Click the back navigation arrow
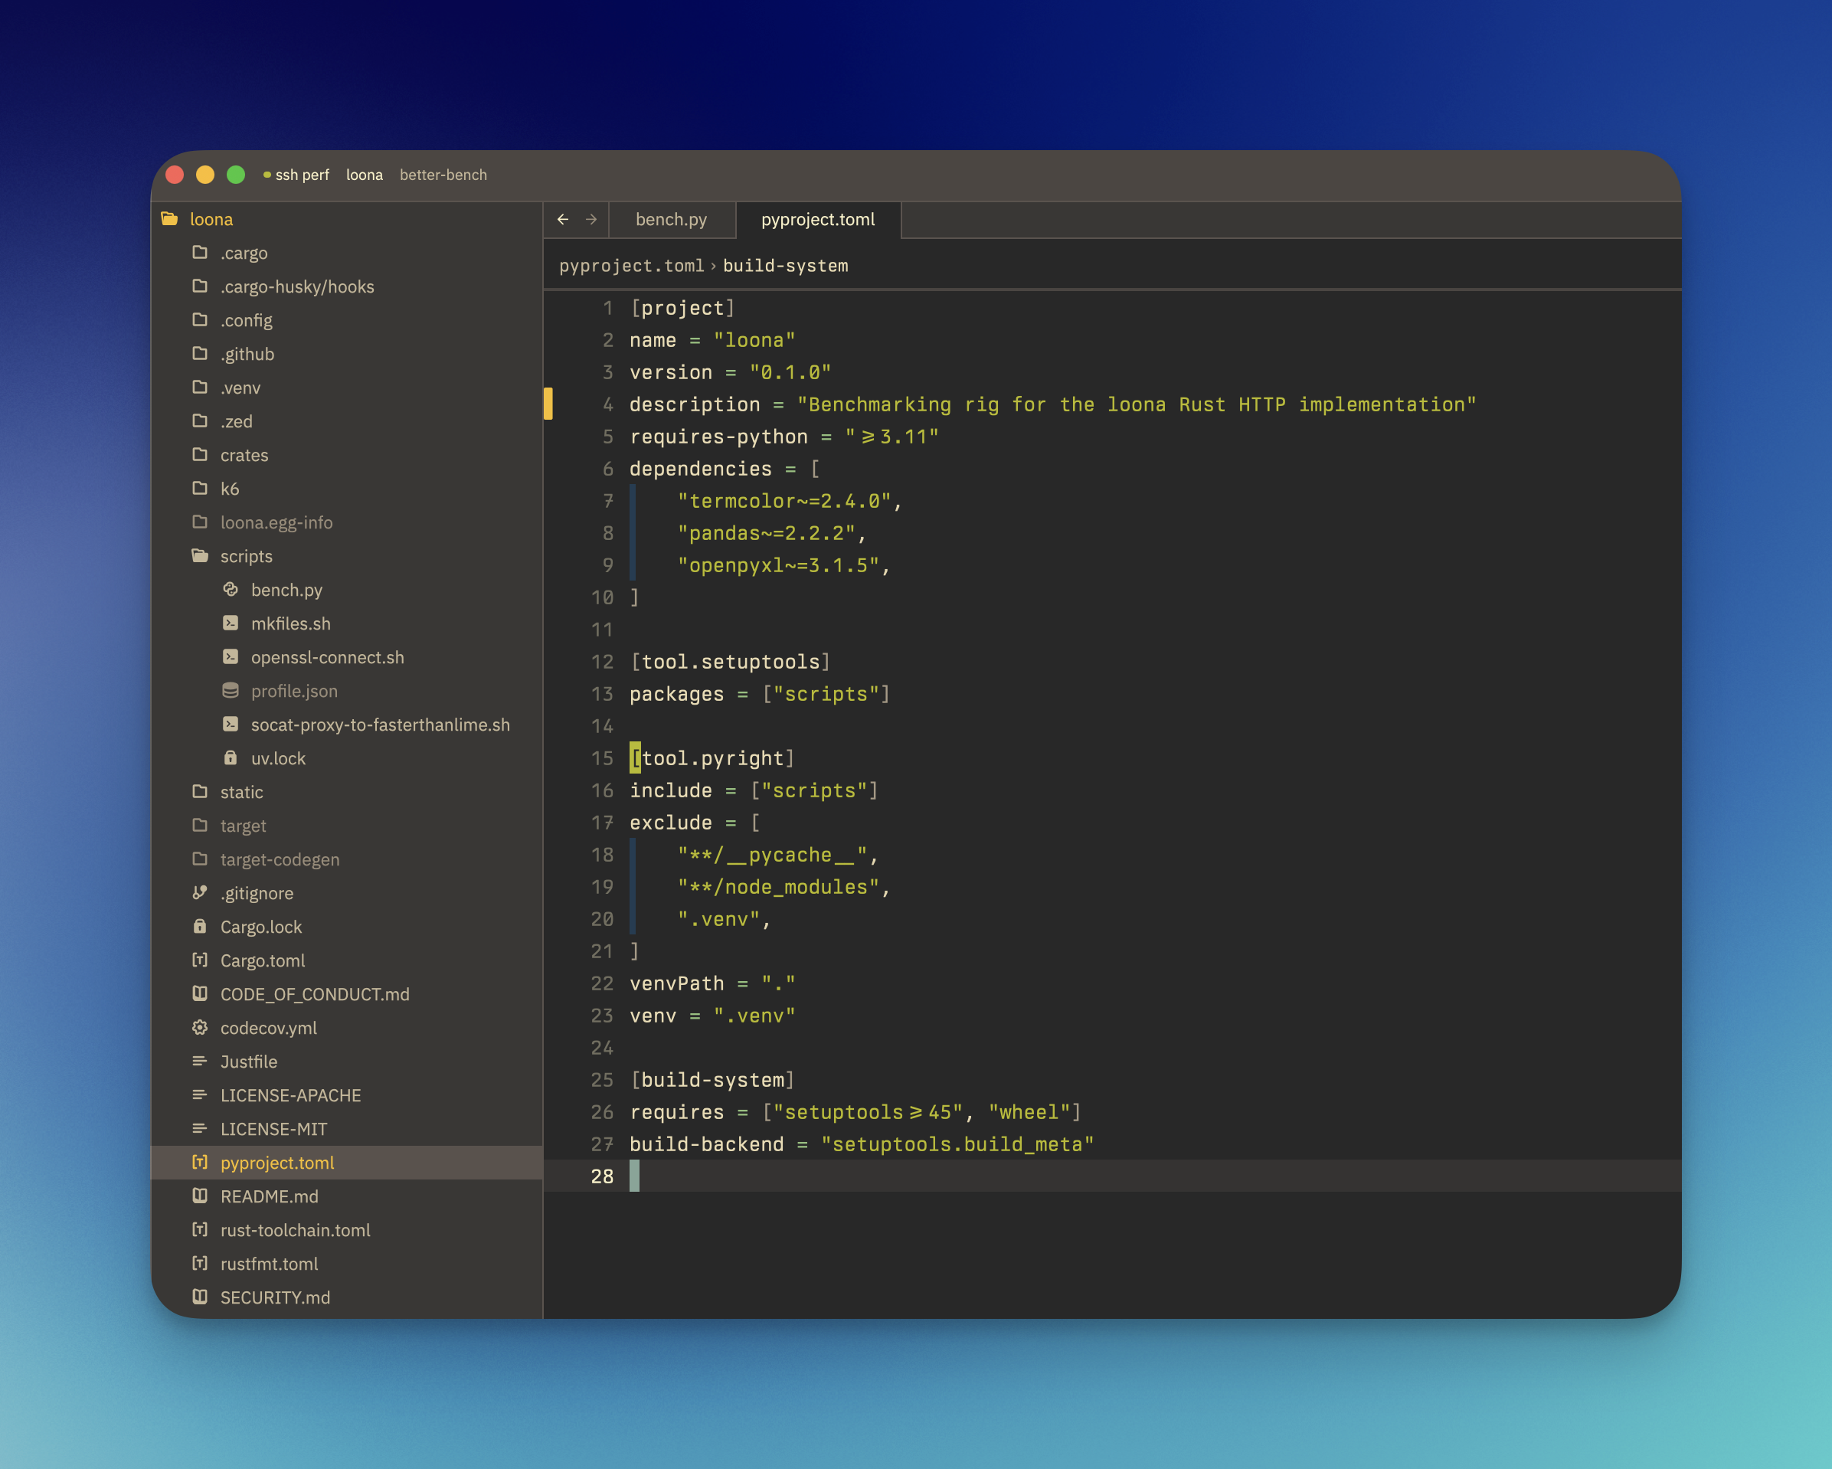 pos(562,219)
